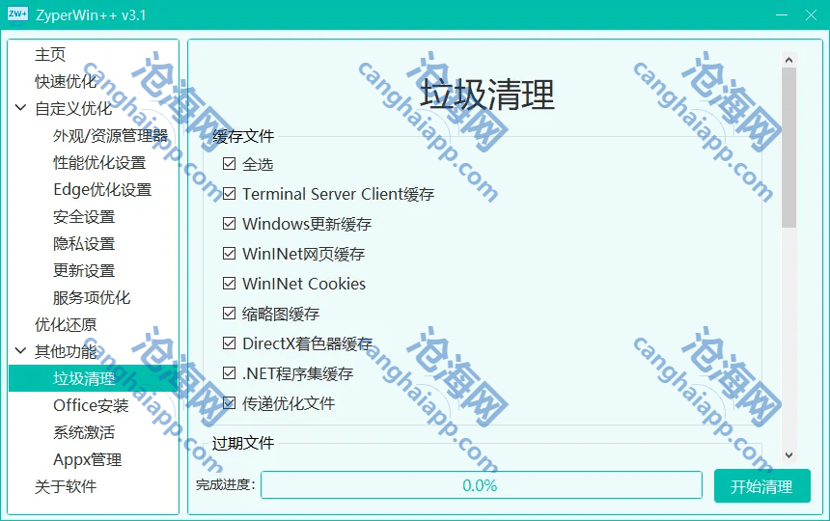Select 快速优化 in the sidebar
Screen dimensions: 830x521
pos(66,82)
